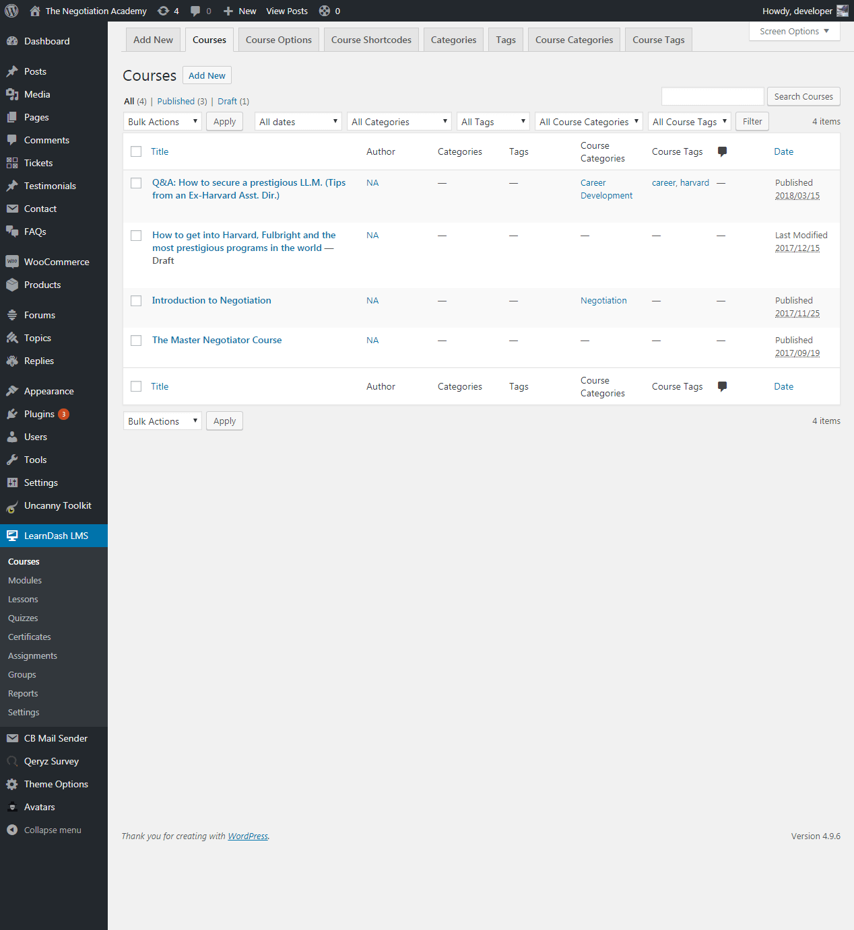
Task: Click the plus icon next to New
Action: click(x=228, y=11)
